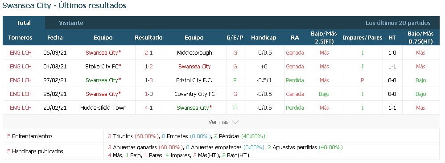Click the Fecha column header
Viewport: 445px width, 163px height.
pos(55,38)
